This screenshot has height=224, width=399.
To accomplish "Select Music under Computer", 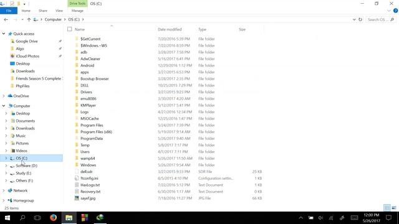I will coord(21,136).
